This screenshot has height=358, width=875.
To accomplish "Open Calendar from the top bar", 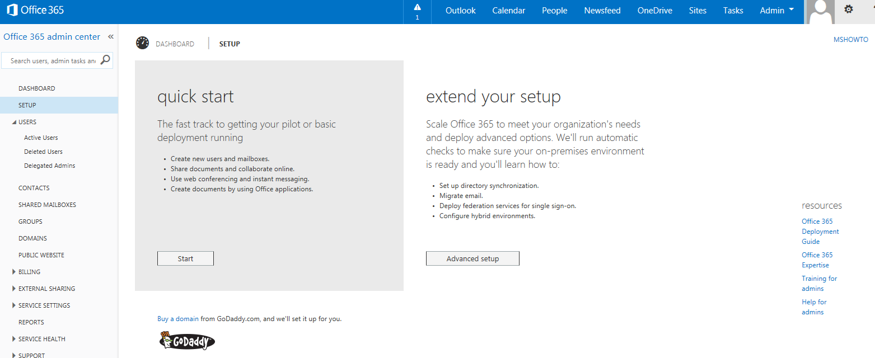I will point(509,11).
